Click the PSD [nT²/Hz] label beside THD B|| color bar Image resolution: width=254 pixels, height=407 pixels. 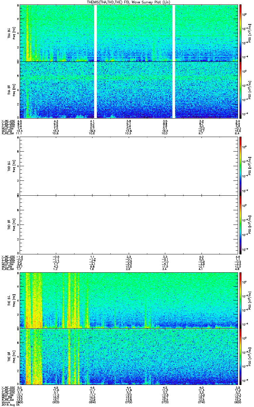pos(249,224)
